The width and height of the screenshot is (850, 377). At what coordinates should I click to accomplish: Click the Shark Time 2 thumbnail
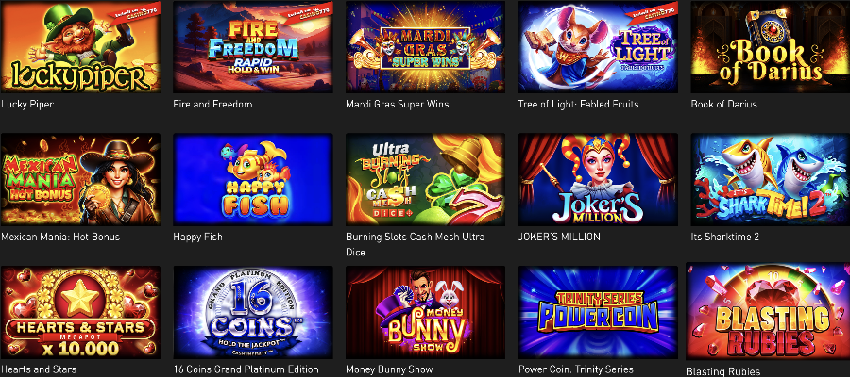pos(771,180)
